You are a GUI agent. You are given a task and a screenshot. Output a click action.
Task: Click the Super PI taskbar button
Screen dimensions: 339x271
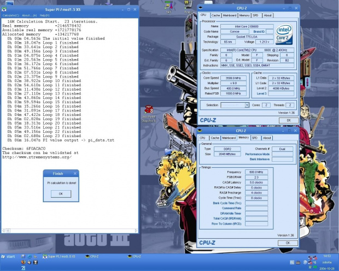coord(59,256)
